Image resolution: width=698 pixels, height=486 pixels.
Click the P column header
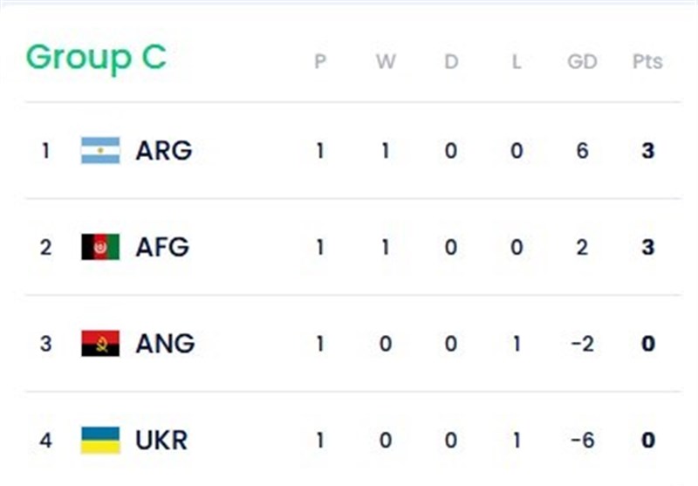click(320, 62)
